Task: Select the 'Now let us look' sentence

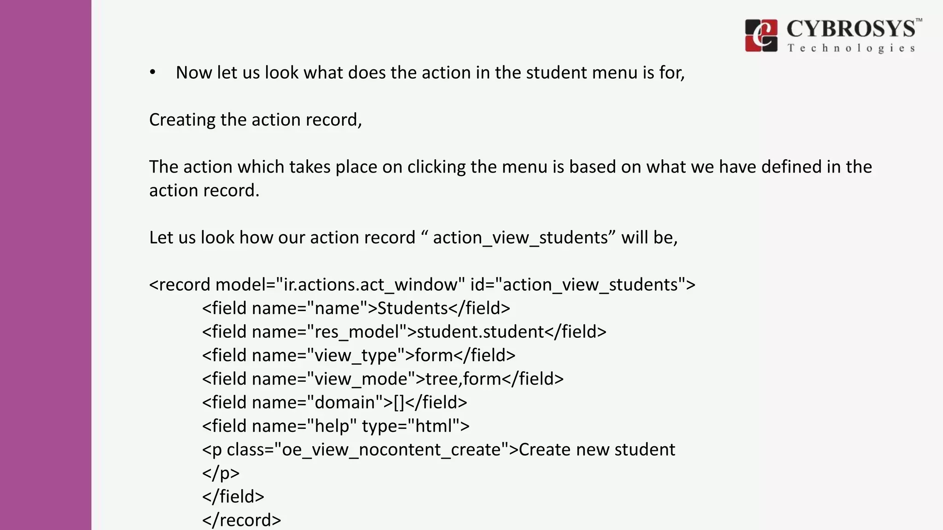Action: pyautogui.click(x=430, y=73)
